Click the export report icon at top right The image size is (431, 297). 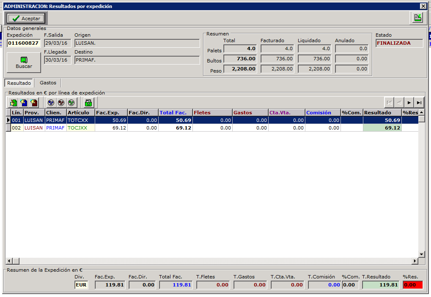pyautogui.click(x=417, y=18)
